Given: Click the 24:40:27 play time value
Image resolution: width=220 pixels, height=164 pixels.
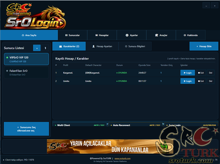Looking at the screenshot, I should click(142, 73).
